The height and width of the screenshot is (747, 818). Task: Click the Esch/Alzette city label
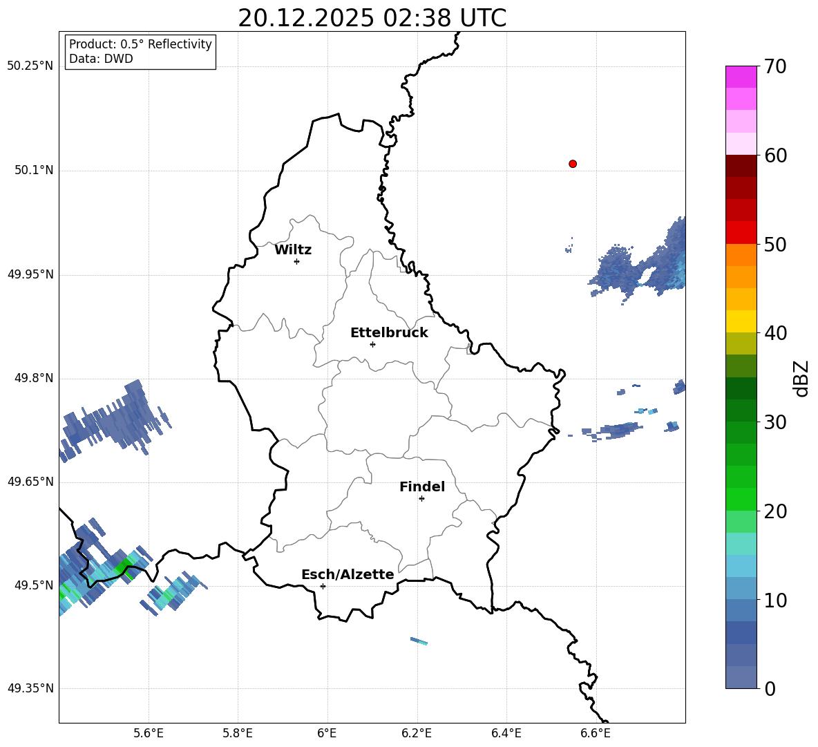click(x=348, y=574)
